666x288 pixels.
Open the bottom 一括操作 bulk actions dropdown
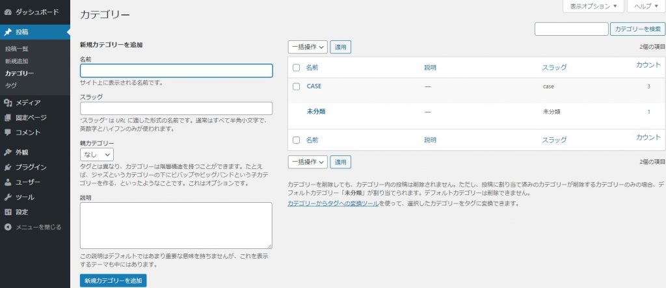[x=308, y=162]
